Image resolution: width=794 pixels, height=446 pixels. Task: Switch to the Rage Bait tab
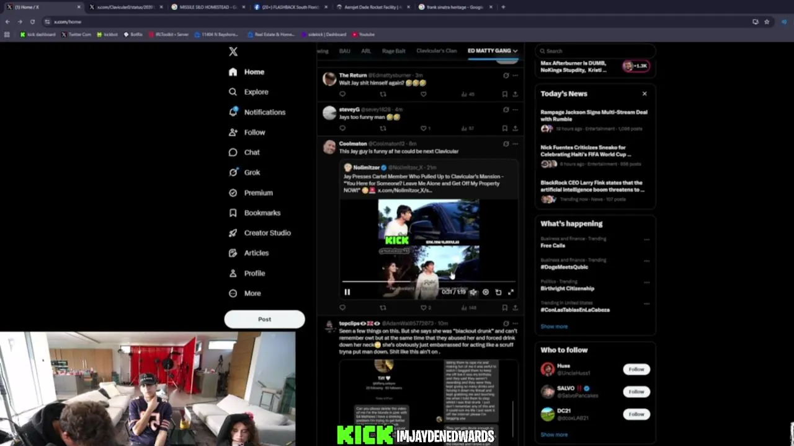tap(394, 51)
